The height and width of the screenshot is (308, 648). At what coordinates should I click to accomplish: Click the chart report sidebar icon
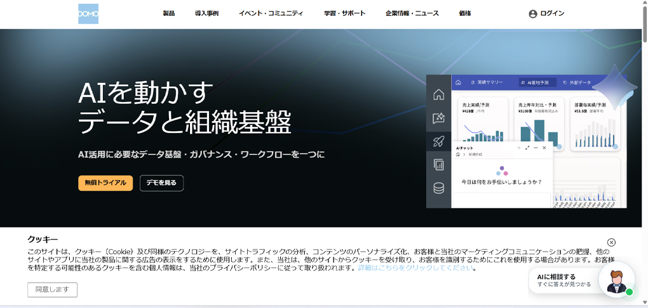[438, 165]
